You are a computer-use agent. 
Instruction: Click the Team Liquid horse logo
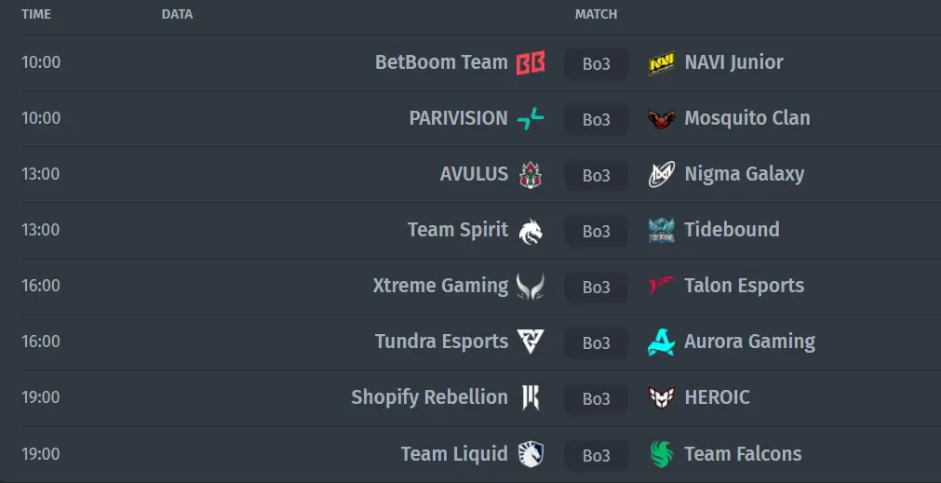(531, 454)
